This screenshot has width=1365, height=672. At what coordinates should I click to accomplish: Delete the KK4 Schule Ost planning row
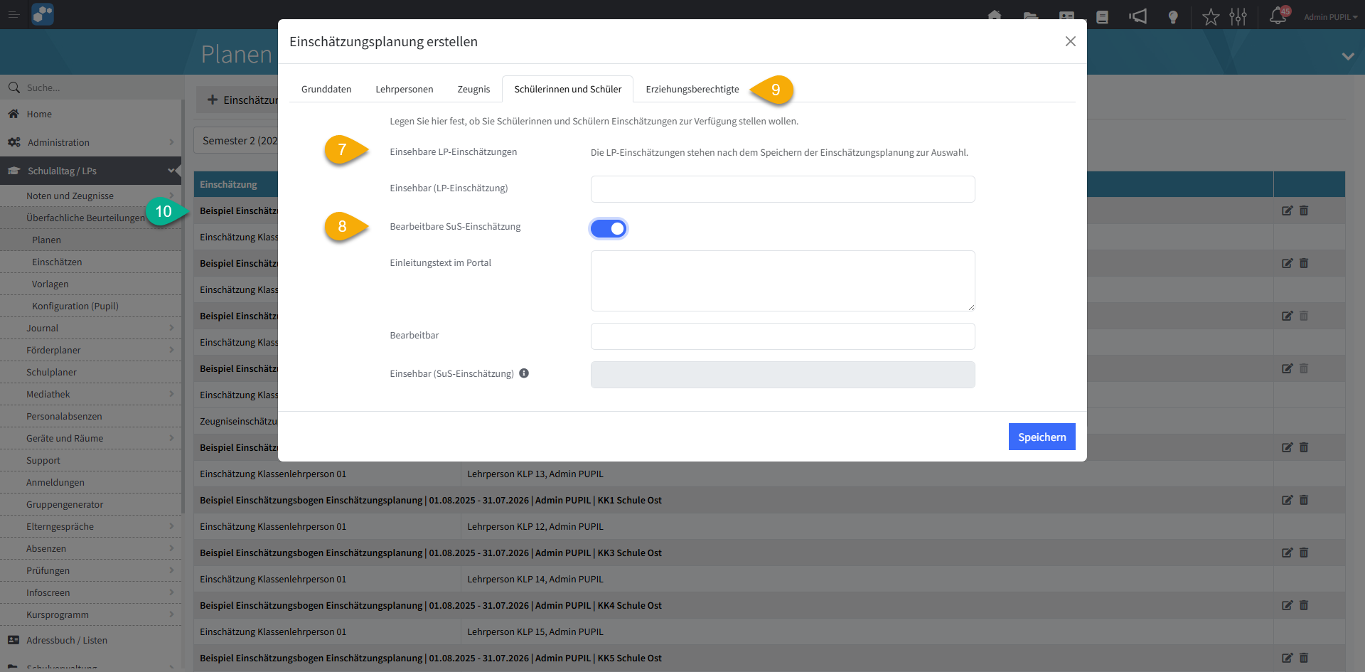pyautogui.click(x=1304, y=605)
